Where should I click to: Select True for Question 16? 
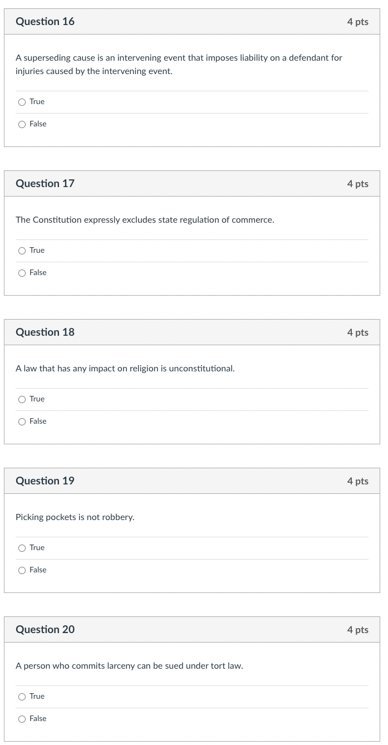[22, 102]
